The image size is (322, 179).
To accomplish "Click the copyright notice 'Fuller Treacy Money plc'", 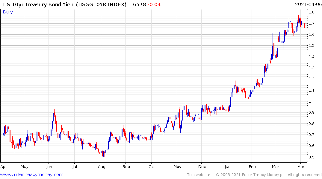I will click(264, 175).
